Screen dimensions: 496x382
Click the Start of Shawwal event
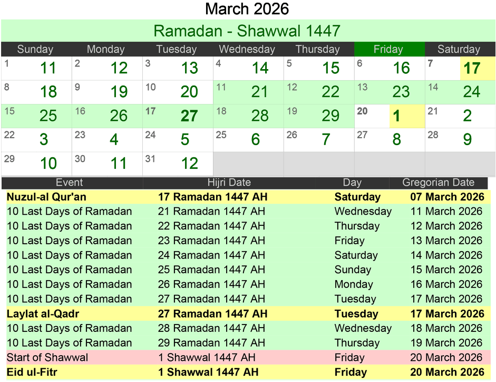pos(47,358)
